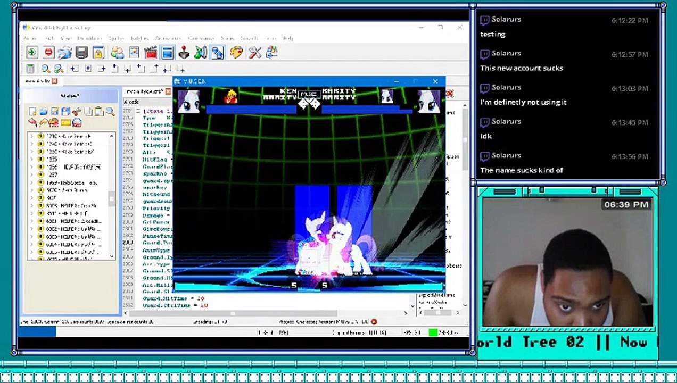Open the Palettes menu
Image resolution: width=677 pixels, height=383 pixels.
[139, 38]
